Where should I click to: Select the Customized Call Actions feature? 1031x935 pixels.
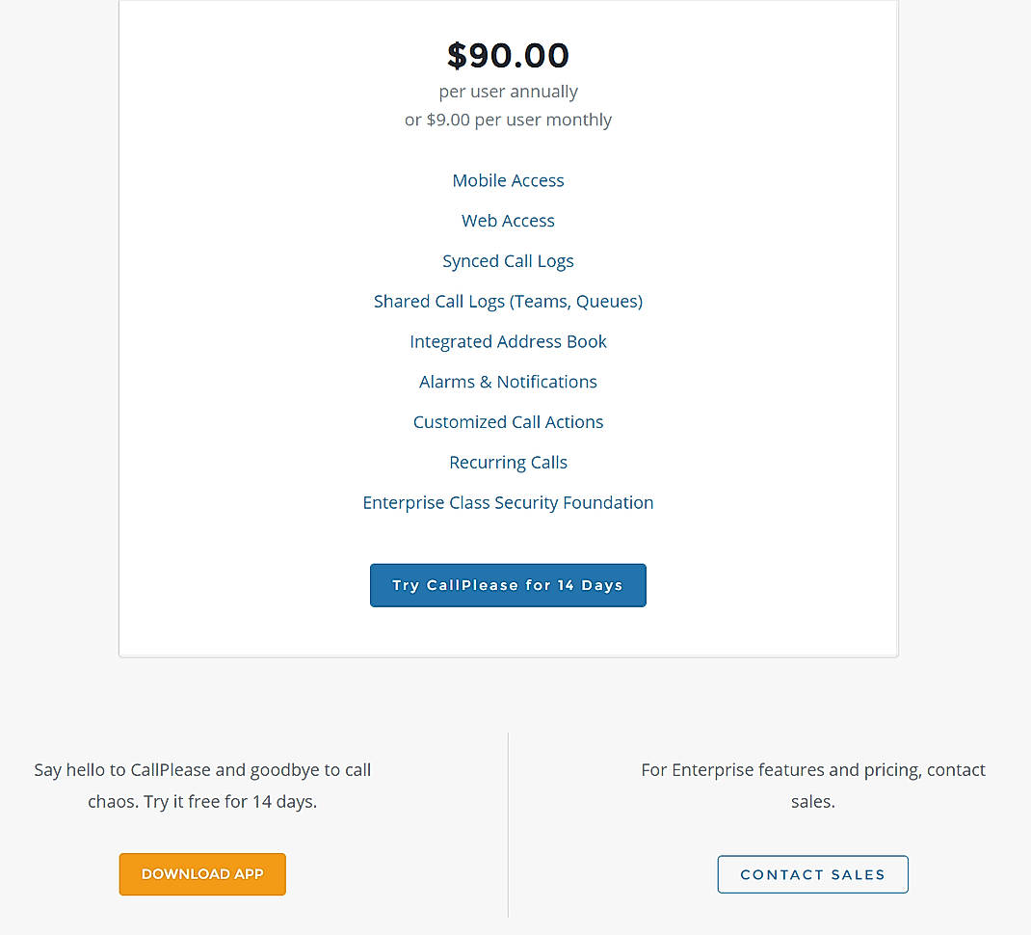point(508,422)
